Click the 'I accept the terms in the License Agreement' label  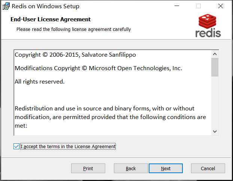[x=68, y=147]
